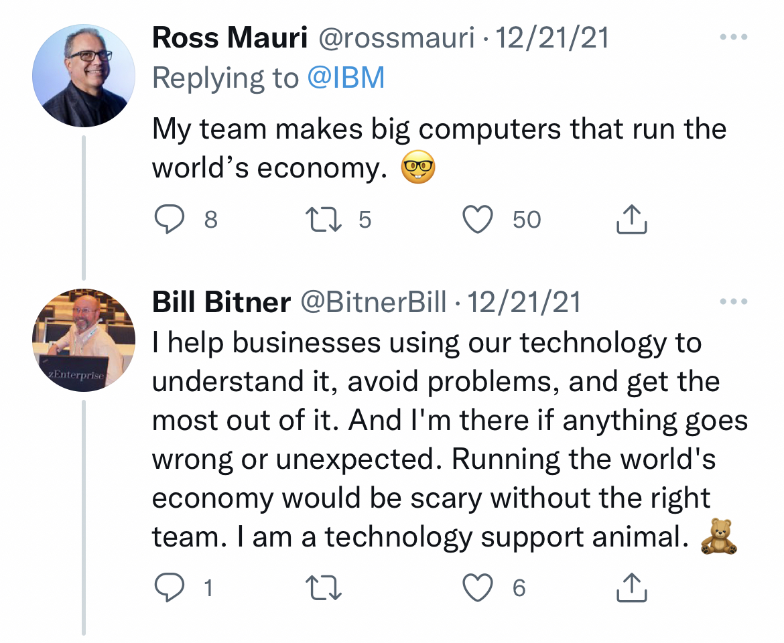This screenshot has width=784, height=643.
Task: Open Bill Bitner's tweet text
Action: (x=449, y=440)
